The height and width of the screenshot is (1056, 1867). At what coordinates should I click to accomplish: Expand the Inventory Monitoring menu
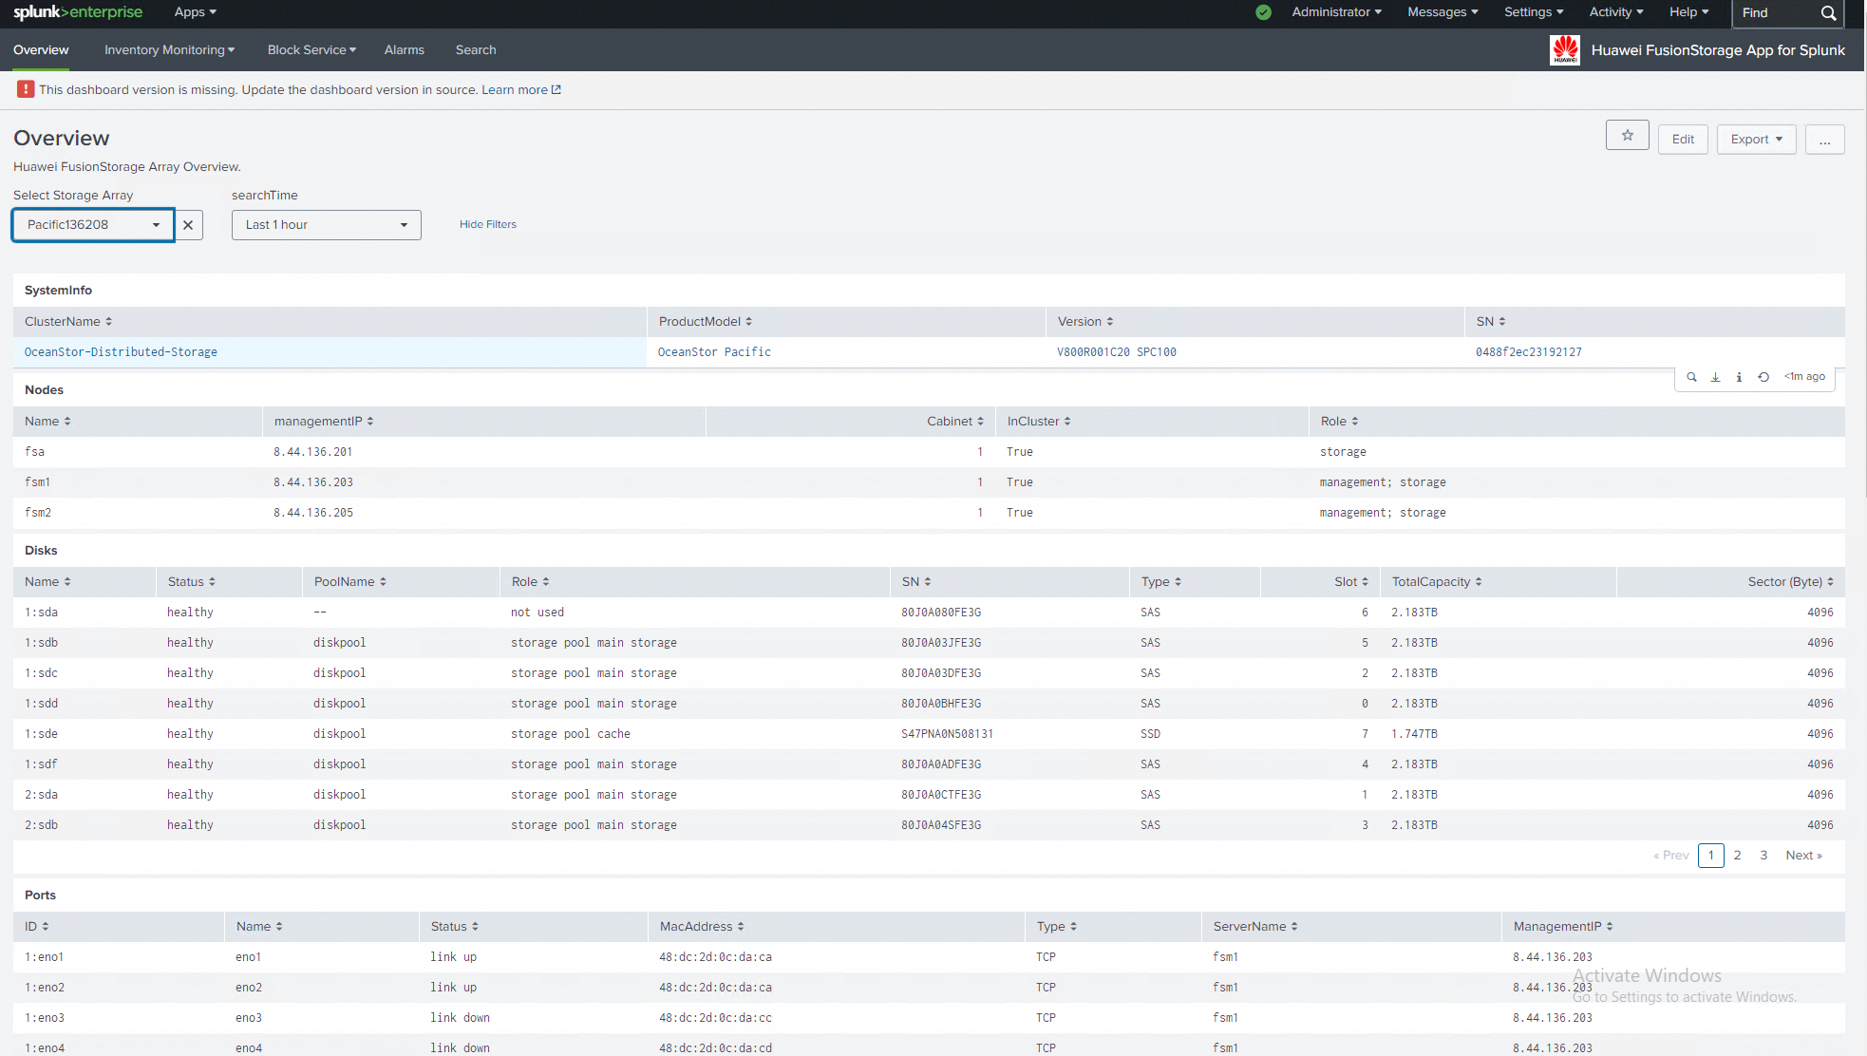tap(169, 50)
